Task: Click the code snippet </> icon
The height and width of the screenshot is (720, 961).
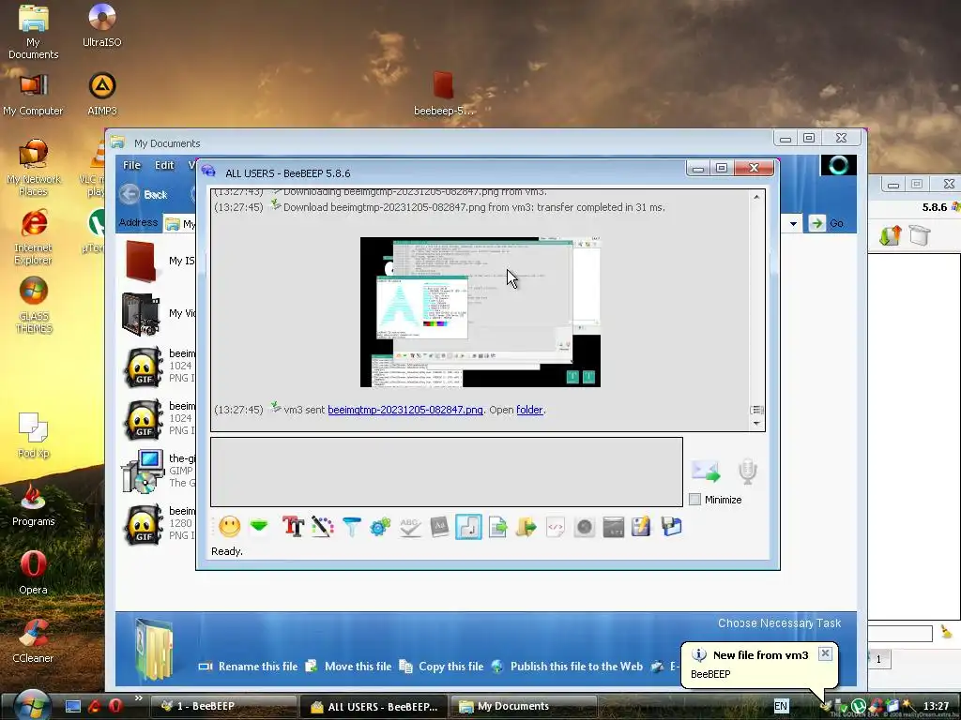Action: pos(556,527)
